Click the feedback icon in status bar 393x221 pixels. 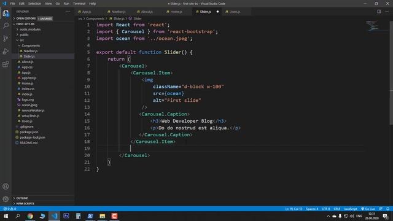[381, 209]
